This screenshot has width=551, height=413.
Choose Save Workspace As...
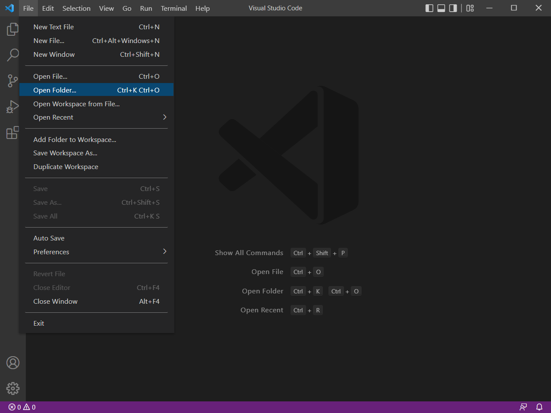point(96,153)
